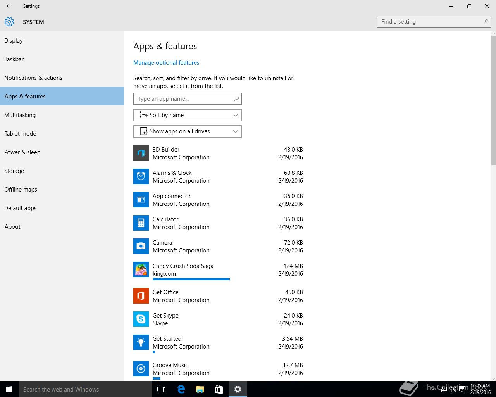Click the 124 MB size value
Image resolution: width=496 pixels, height=397 pixels.
click(293, 266)
